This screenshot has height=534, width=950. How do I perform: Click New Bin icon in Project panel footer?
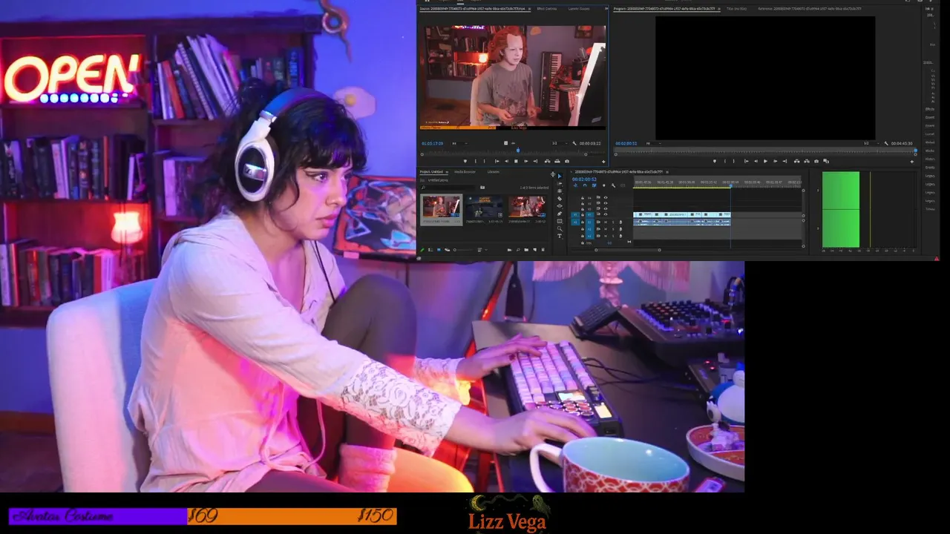[526, 249]
